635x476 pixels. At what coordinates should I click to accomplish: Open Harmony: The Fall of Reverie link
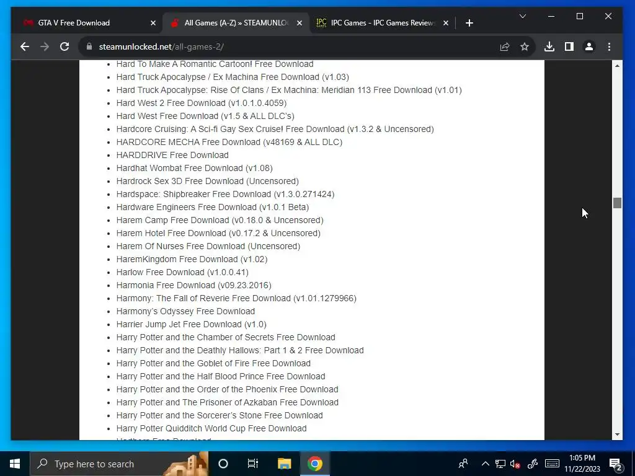236,298
